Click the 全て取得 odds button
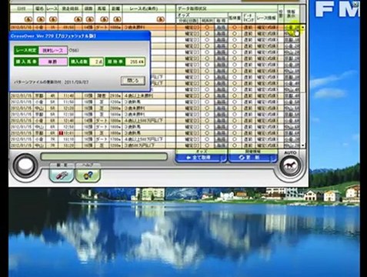Viewport: 367px width, 277px height. click(201, 158)
